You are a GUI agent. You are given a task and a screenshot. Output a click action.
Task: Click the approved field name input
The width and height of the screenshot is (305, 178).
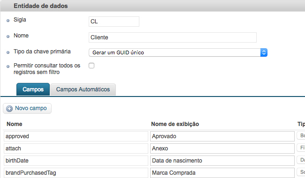(x=76, y=136)
